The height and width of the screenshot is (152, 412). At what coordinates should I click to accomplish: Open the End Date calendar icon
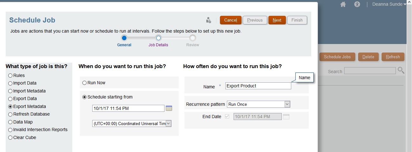(x=286, y=117)
